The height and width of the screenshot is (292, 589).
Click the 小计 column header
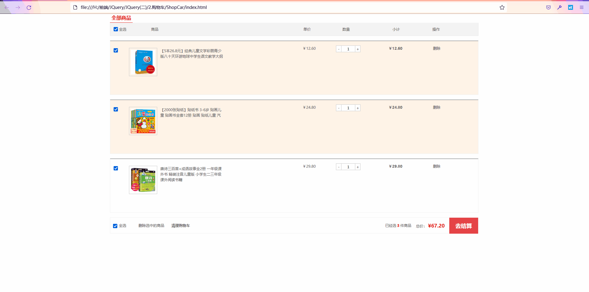pos(396,29)
